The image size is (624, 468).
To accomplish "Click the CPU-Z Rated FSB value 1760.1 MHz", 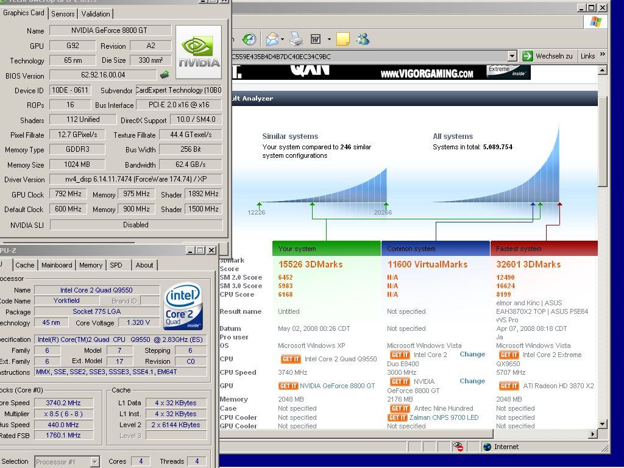I will [x=63, y=435].
